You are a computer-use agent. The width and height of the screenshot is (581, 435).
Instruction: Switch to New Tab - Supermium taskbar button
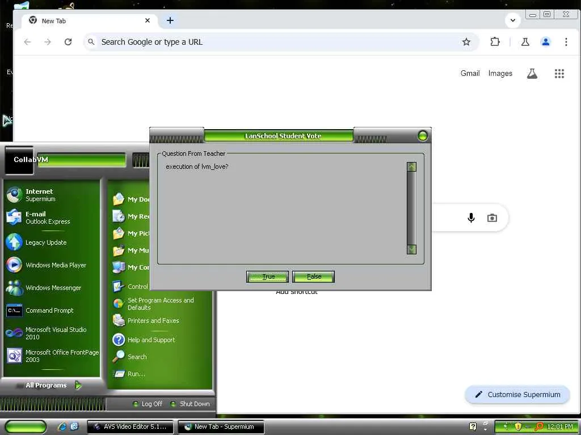[x=221, y=427]
